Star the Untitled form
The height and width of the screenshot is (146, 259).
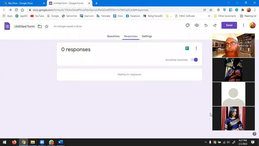point(47,26)
